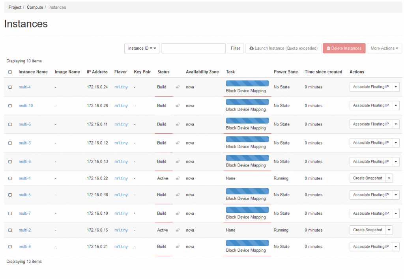Click the lock icon in multi-10 row
404x279 pixels.
click(178, 106)
